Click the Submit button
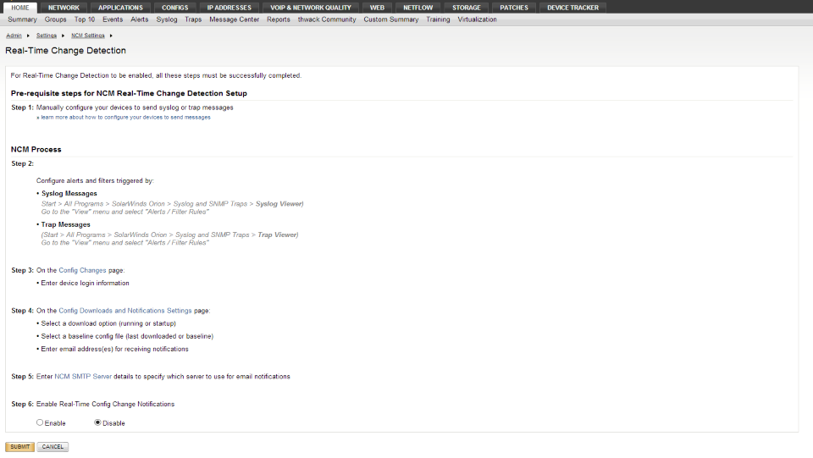The image size is (813, 458). [x=19, y=446]
